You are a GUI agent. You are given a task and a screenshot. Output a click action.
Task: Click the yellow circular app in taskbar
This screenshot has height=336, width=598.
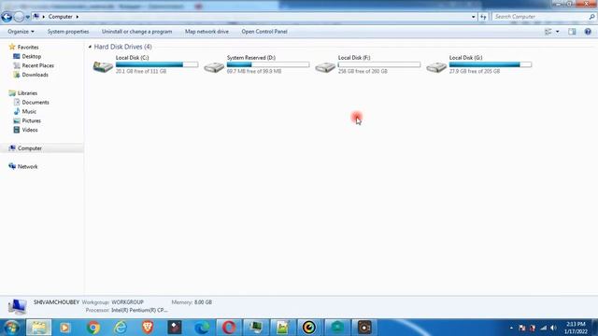[x=309, y=328]
